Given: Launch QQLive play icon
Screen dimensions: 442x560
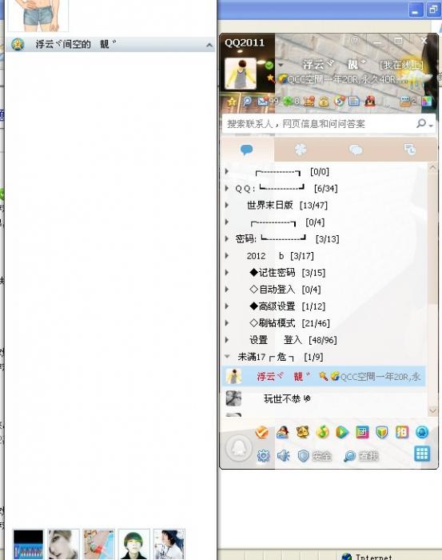Looking at the screenshot, I should [342, 433].
